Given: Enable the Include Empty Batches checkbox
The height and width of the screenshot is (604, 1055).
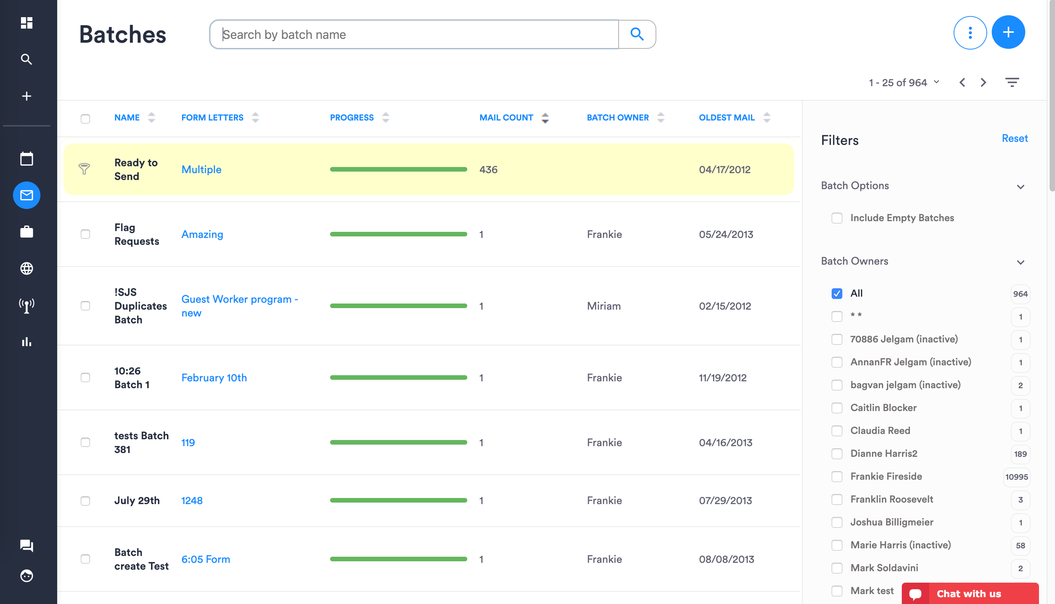Looking at the screenshot, I should point(837,218).
